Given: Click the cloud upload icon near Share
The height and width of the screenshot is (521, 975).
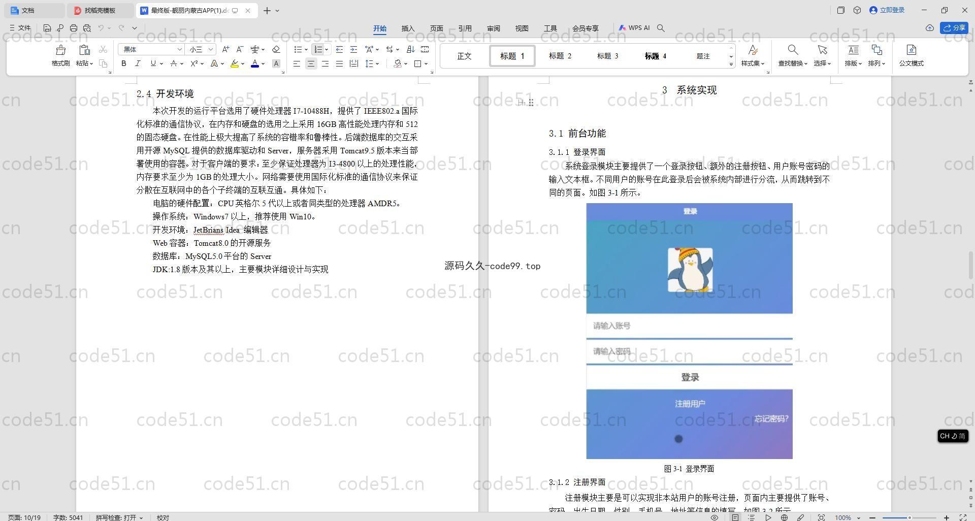Looking at the screenshot, I should pyautogui.click(x=929, y=28).
